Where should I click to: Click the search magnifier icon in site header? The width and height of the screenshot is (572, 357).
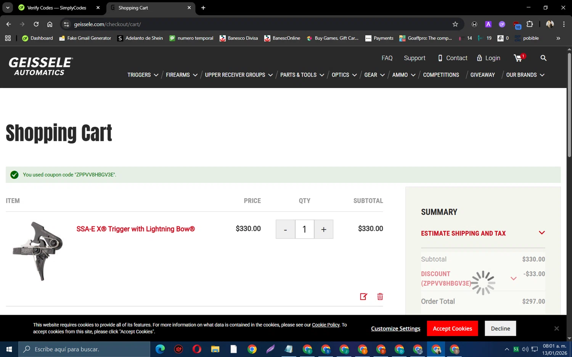(x=543, y=58)
